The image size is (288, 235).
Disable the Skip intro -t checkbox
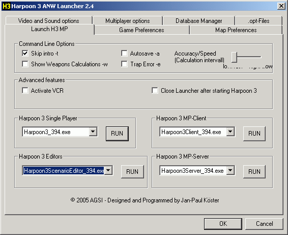coord(25,54)
